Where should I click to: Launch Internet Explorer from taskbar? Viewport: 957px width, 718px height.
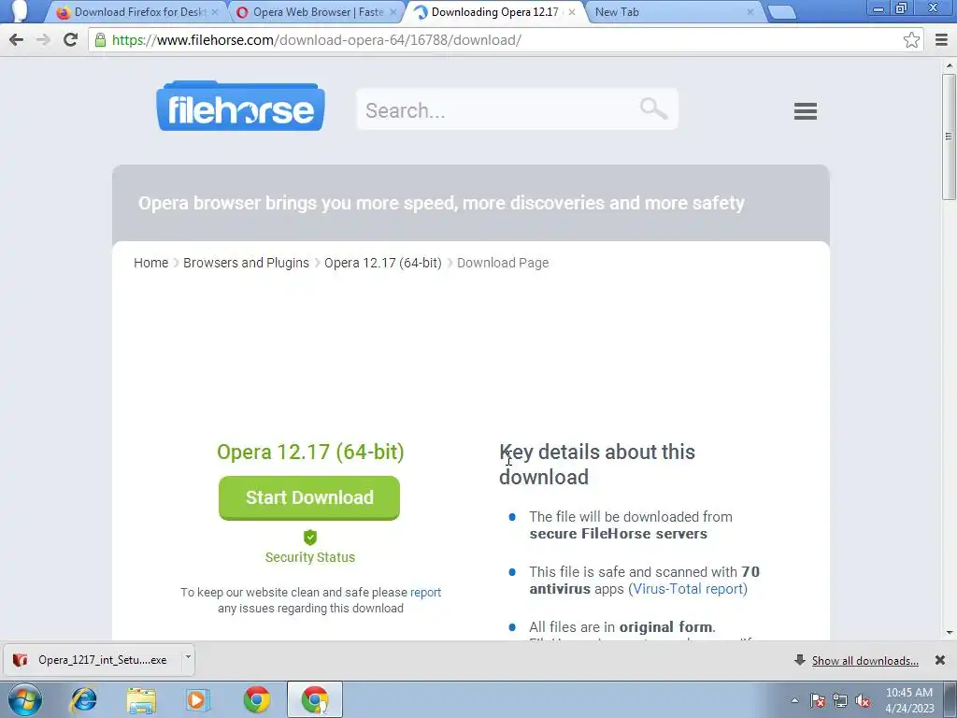tap(83, 699)
